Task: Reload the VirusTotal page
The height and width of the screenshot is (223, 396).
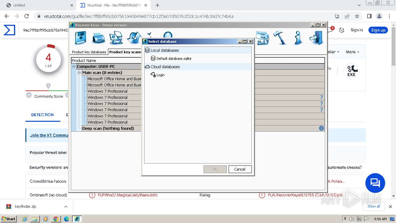Action: pyautogui.click(x=27, y=16)
